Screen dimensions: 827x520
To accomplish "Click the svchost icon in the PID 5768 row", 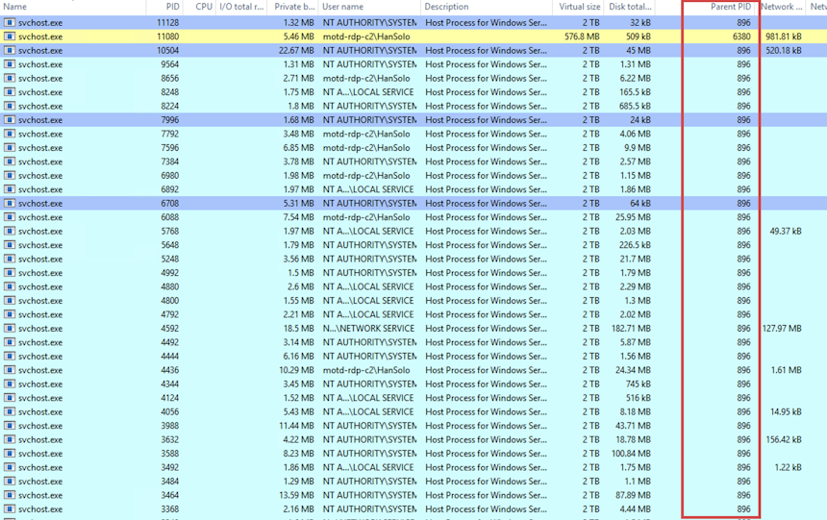I will [10, 231].
